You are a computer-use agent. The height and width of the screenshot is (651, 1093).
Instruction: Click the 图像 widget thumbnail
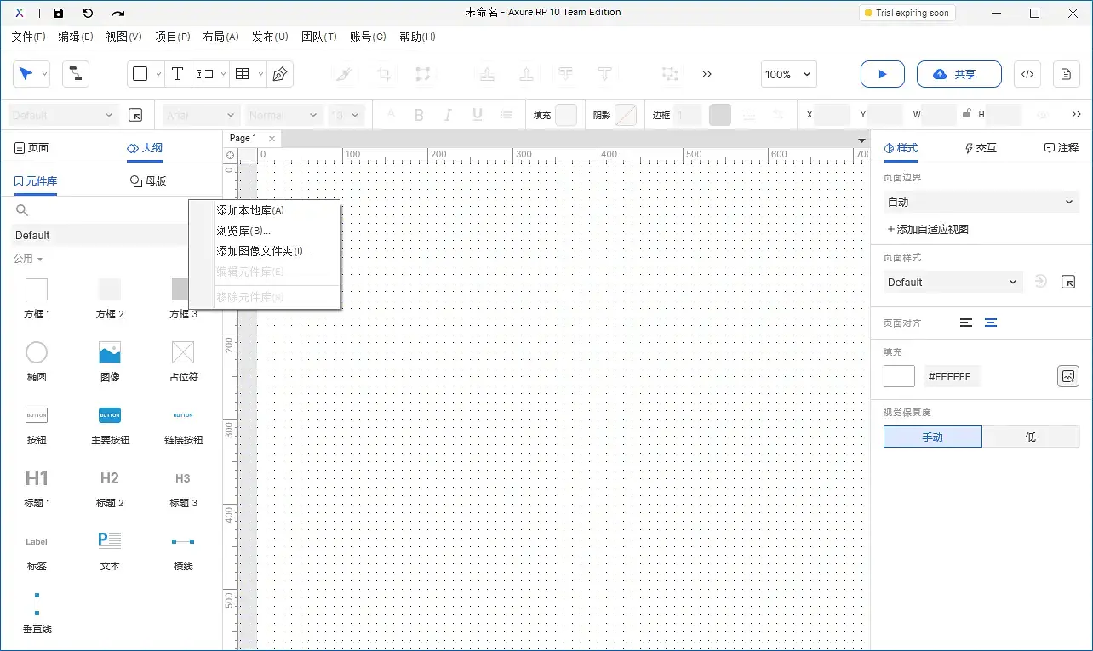pos(109,351)
